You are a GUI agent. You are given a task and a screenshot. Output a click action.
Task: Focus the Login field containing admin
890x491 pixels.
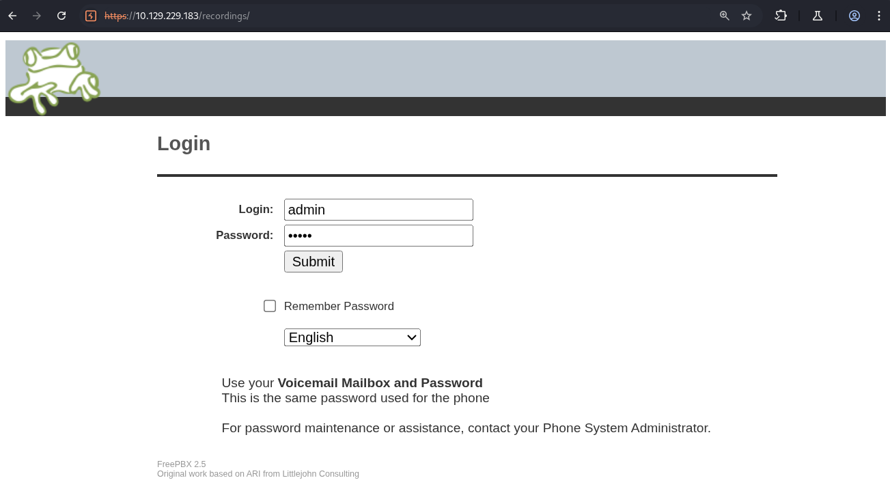(378, 210)
